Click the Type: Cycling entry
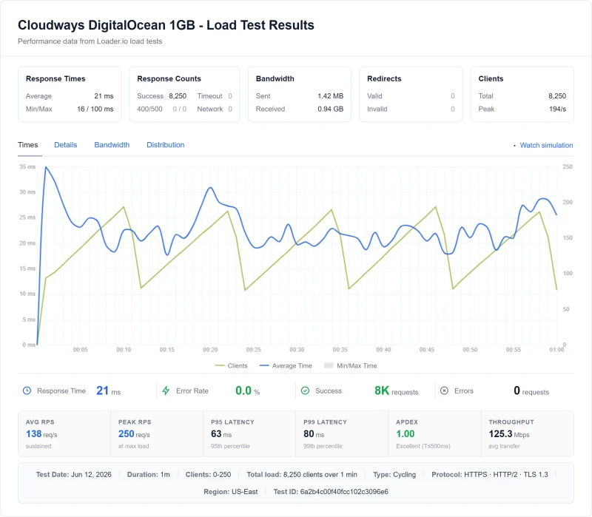The image size is (592, 517). coord(394,474)
